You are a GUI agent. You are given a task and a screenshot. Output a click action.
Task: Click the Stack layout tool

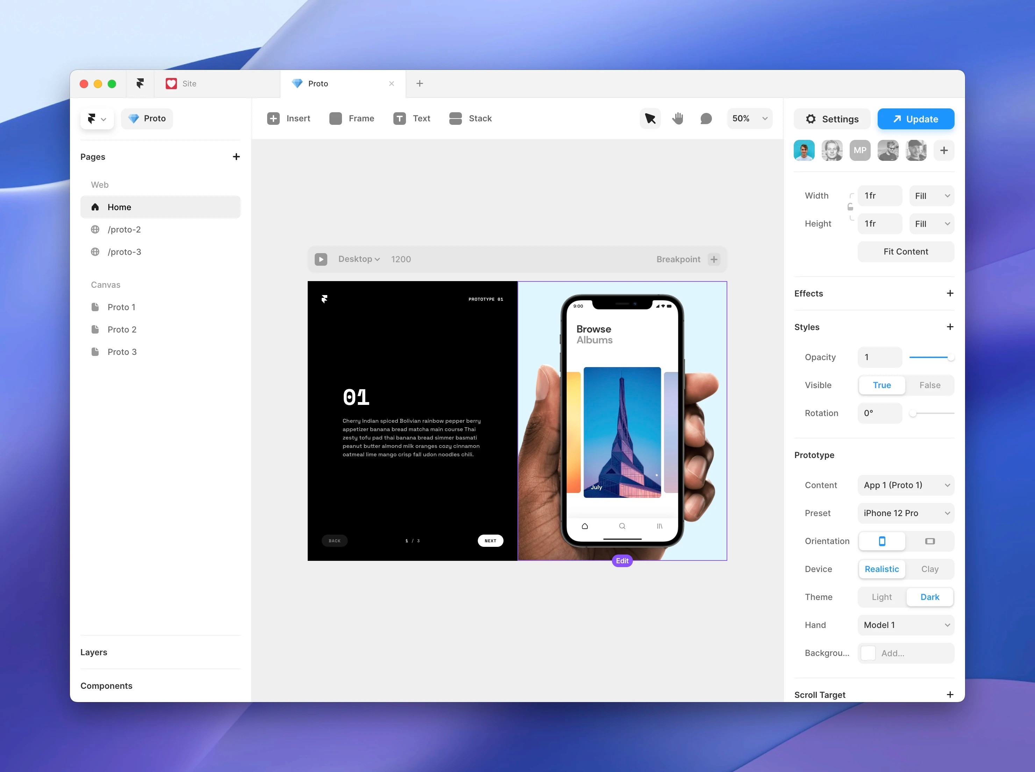point(470,119)
